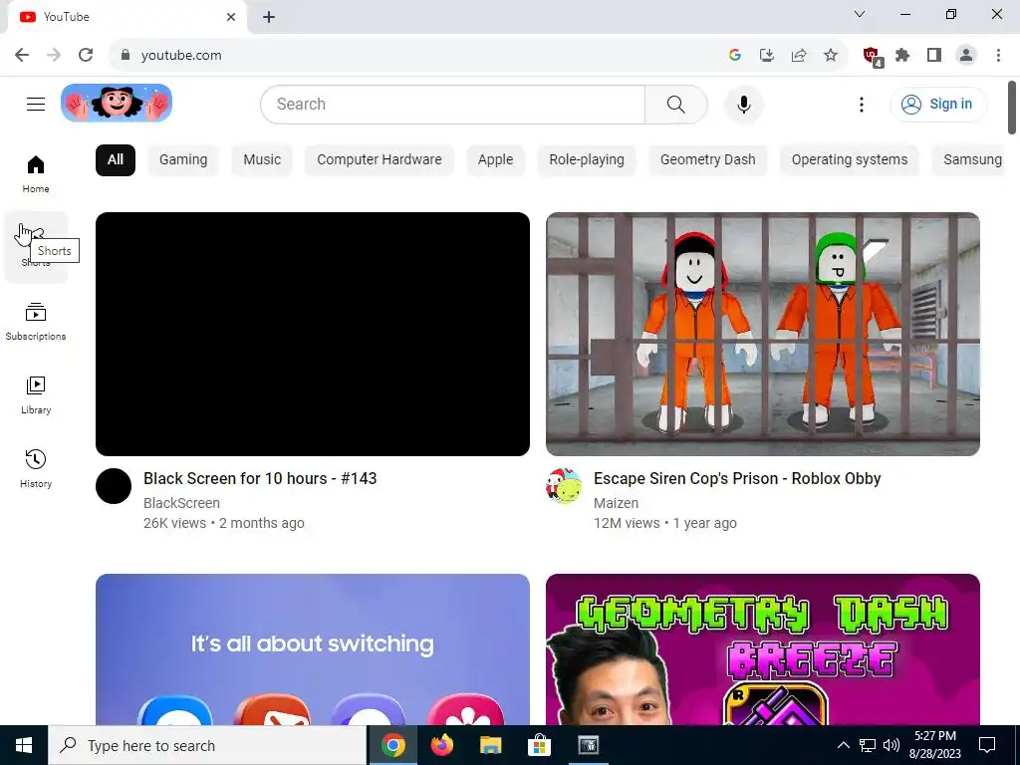Toggle Chrome side panel
The width and height of the screenshot is (1020, 765).
tap(934, 56)
